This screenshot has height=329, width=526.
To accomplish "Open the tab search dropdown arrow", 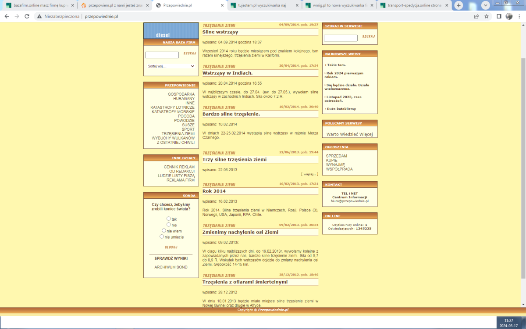I will (486, 5).
